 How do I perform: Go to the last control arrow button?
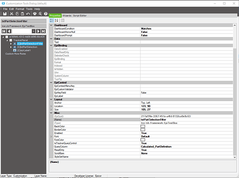43,31
